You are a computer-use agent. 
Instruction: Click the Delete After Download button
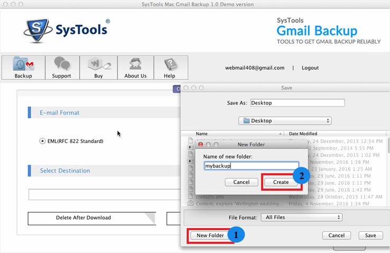(x=92, y=219)
